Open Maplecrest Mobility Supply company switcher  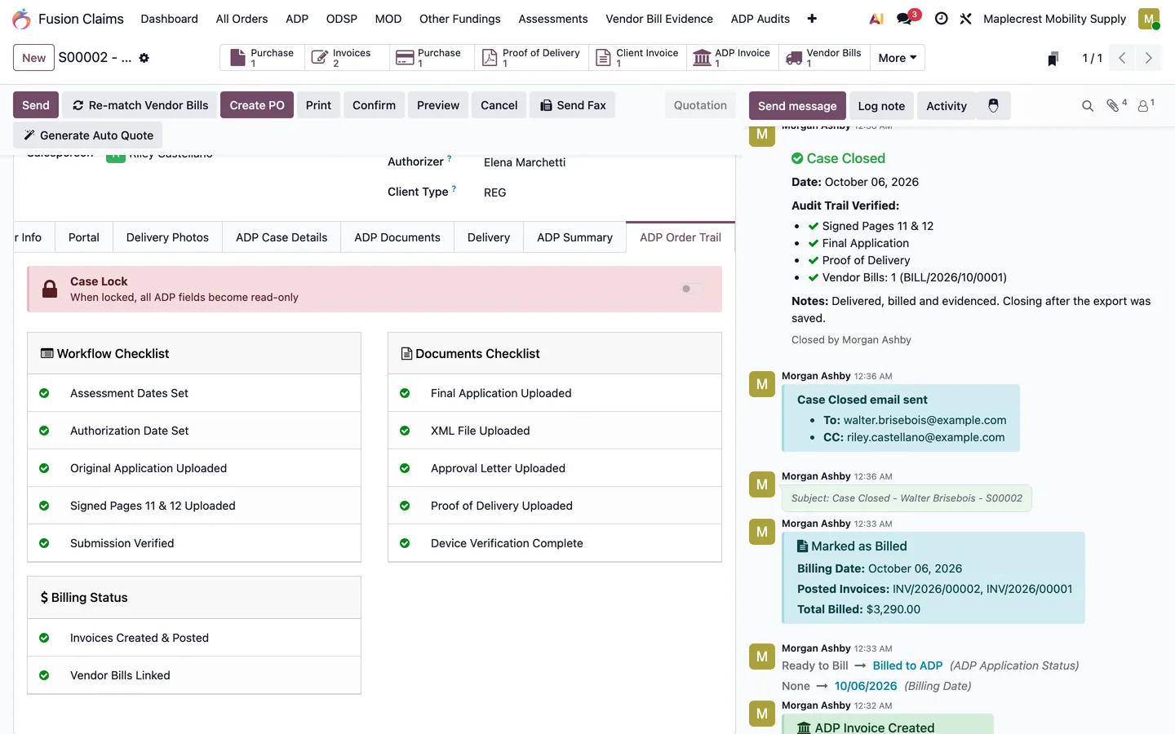click(1054, 19)
